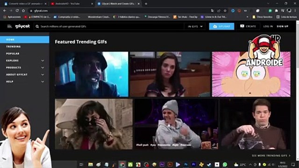Click the Sign Up link

[282, 27]
